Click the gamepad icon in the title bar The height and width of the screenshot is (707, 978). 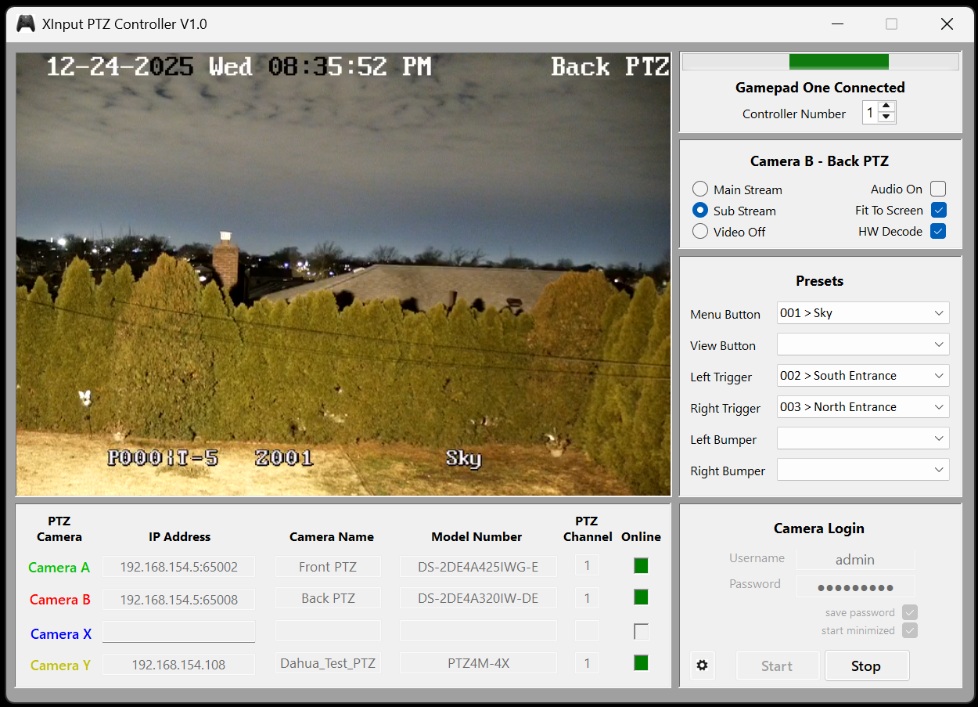pyautogui.click(x=26, y=23)
